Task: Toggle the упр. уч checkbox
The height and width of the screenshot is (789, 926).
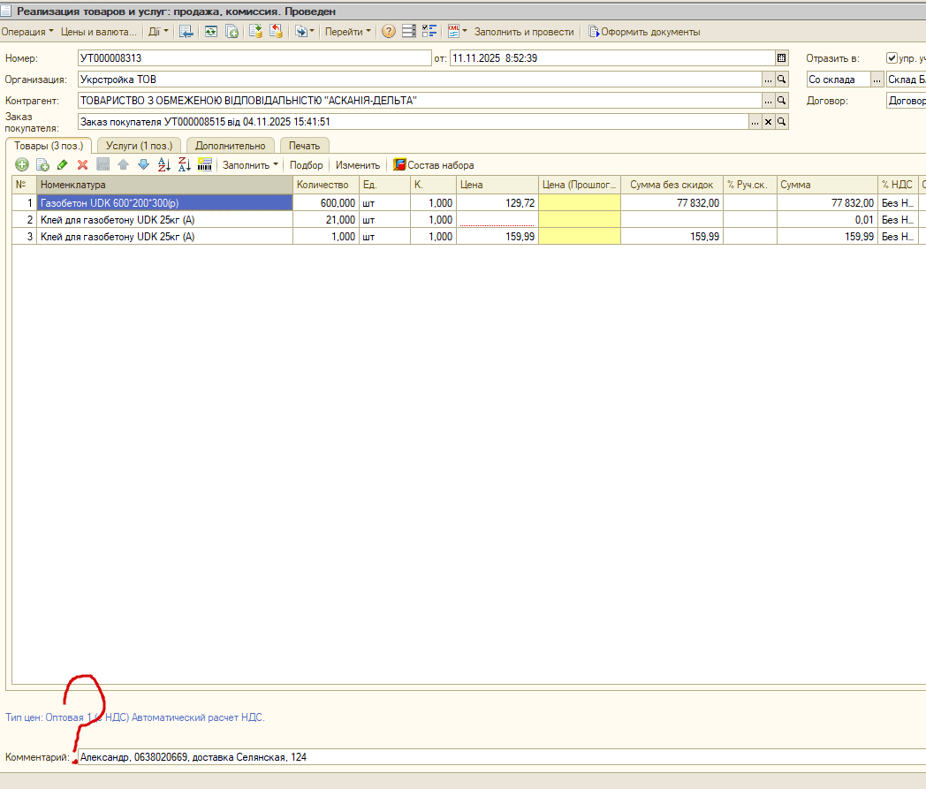Action: click(892, 58)
